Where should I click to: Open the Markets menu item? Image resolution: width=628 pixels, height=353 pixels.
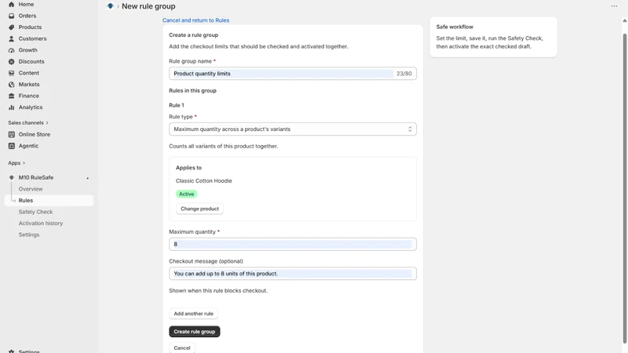29,85
